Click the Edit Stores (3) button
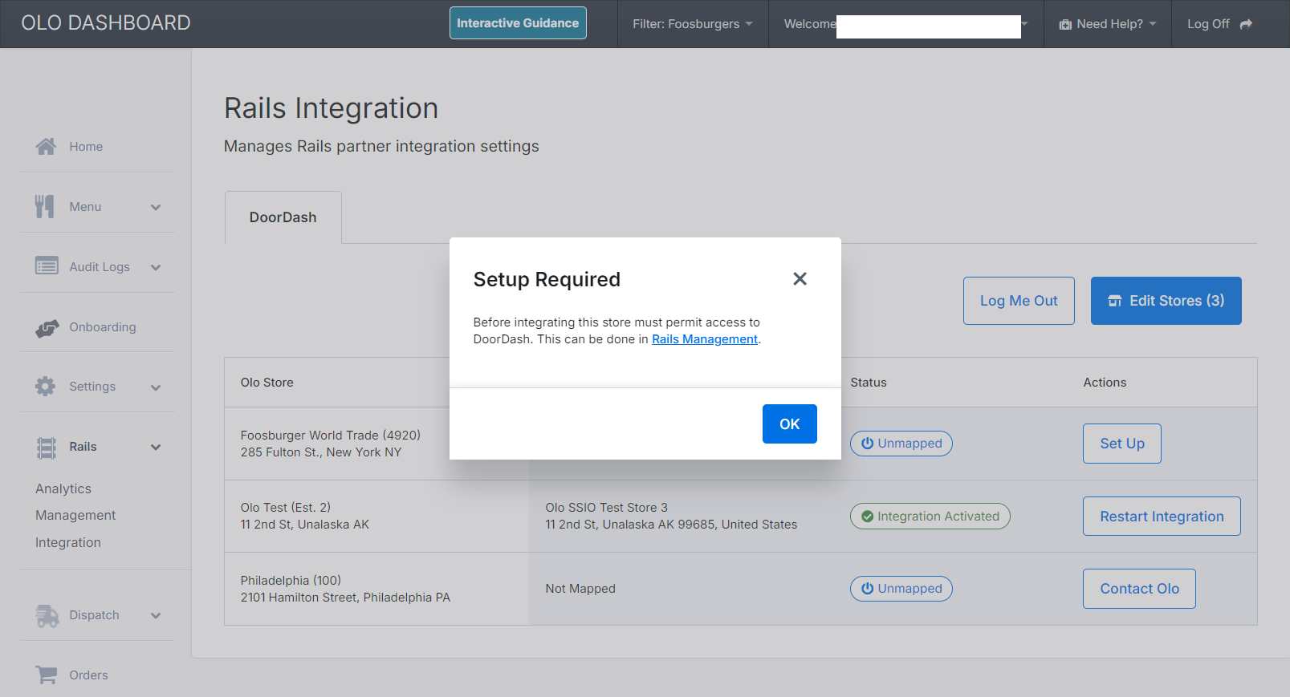Screen dimensions: 1290x697 [1166, 301]
